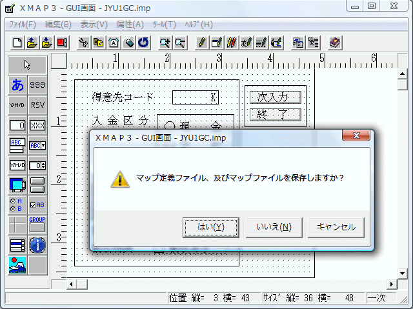Click the lines-with-pencil toolbar icon
The height and width of the screenshot is (309, 413).
(261, 43)
